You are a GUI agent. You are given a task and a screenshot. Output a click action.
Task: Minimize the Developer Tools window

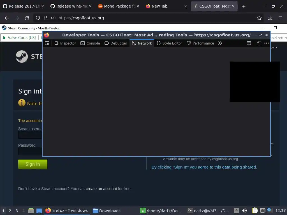(254, 35)
